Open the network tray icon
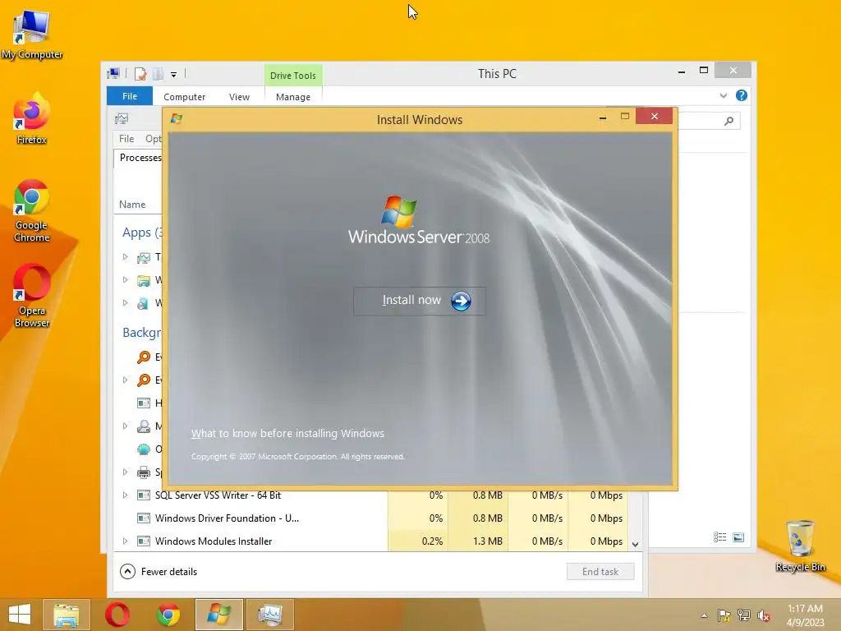Screen dimensions: 841x631 [744, 615]
